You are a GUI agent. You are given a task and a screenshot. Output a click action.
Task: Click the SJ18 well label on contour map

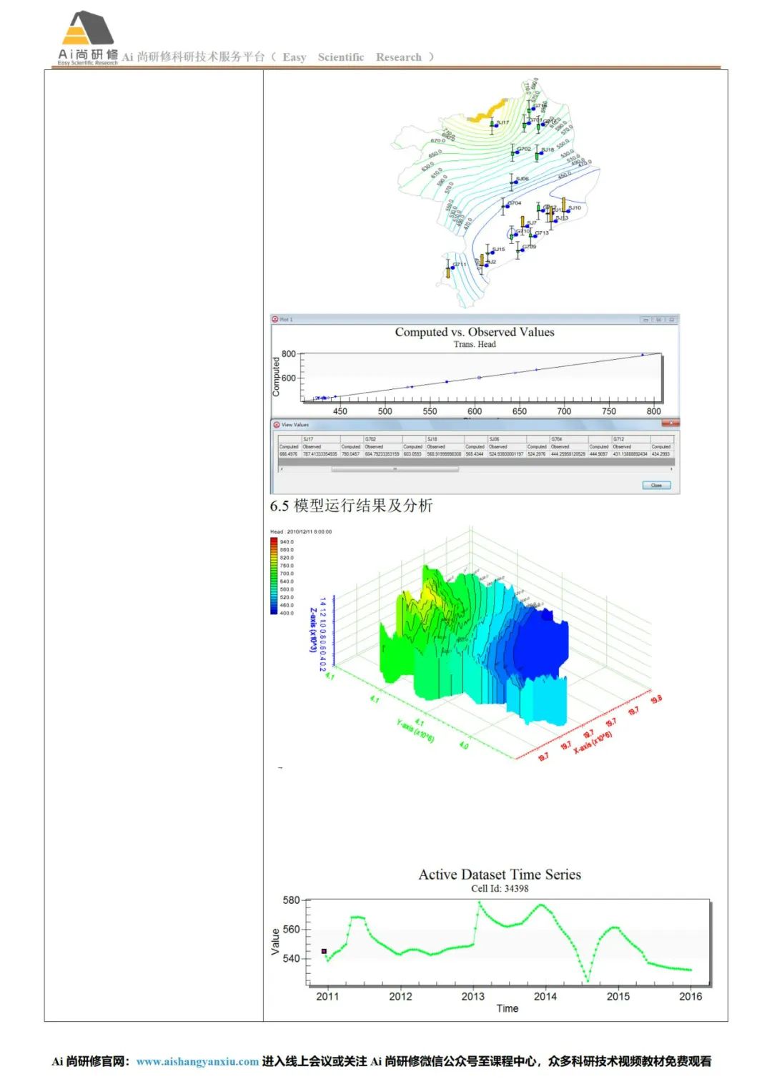pyautogui.click(x=548, y=149)
